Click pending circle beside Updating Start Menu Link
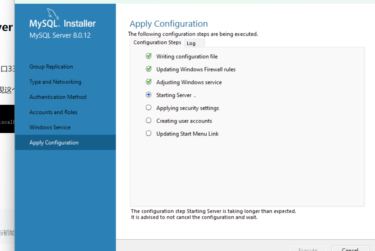 [x=149, y=133]
